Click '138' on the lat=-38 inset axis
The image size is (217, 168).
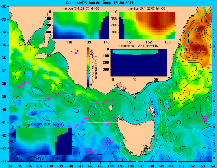click(69, 42)
